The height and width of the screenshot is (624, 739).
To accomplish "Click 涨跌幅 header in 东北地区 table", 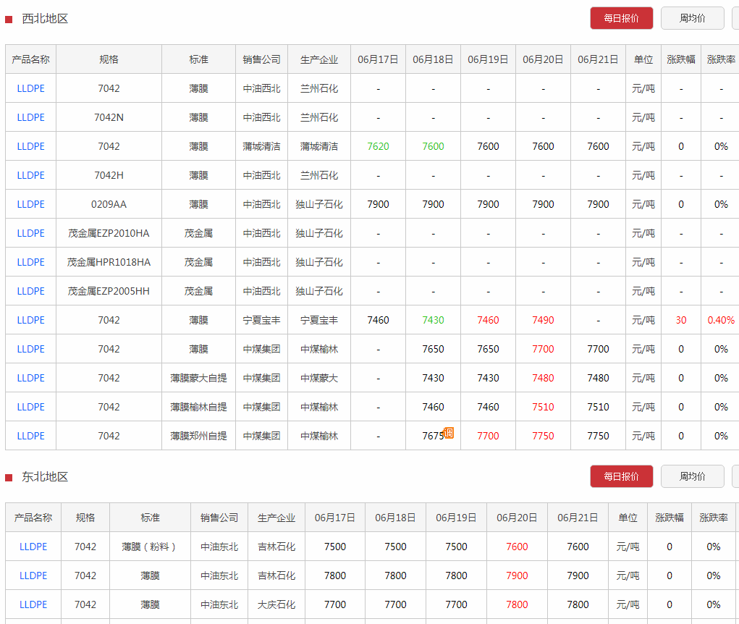I will coord(670,518).
